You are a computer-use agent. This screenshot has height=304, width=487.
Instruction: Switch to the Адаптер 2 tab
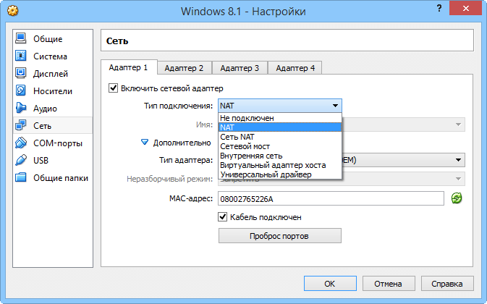(185, 68)
